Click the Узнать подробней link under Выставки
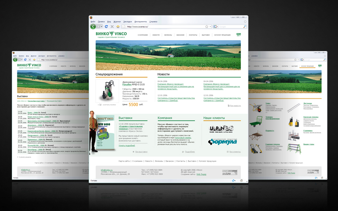The width and height of the screenshot is (338, 211). (x=127, y=146)
